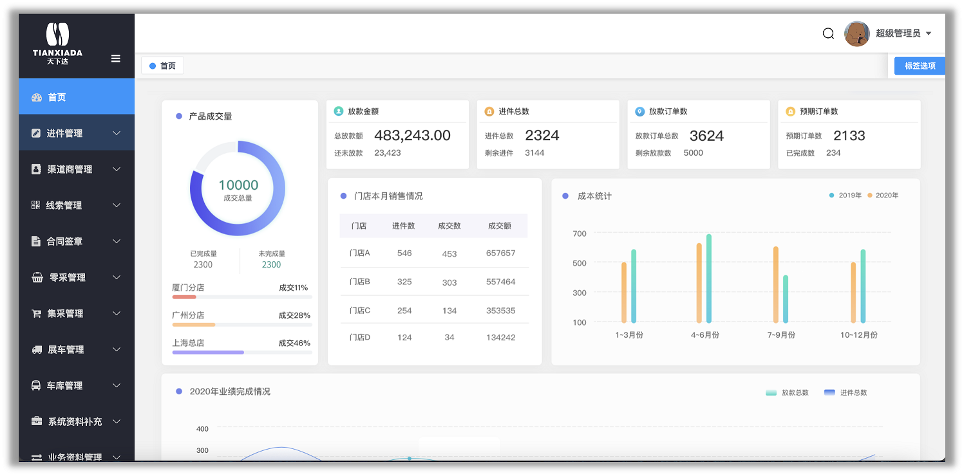Click the truck icon beside 展车管理
Screen dimensions: 964x476
click(37, 349)
